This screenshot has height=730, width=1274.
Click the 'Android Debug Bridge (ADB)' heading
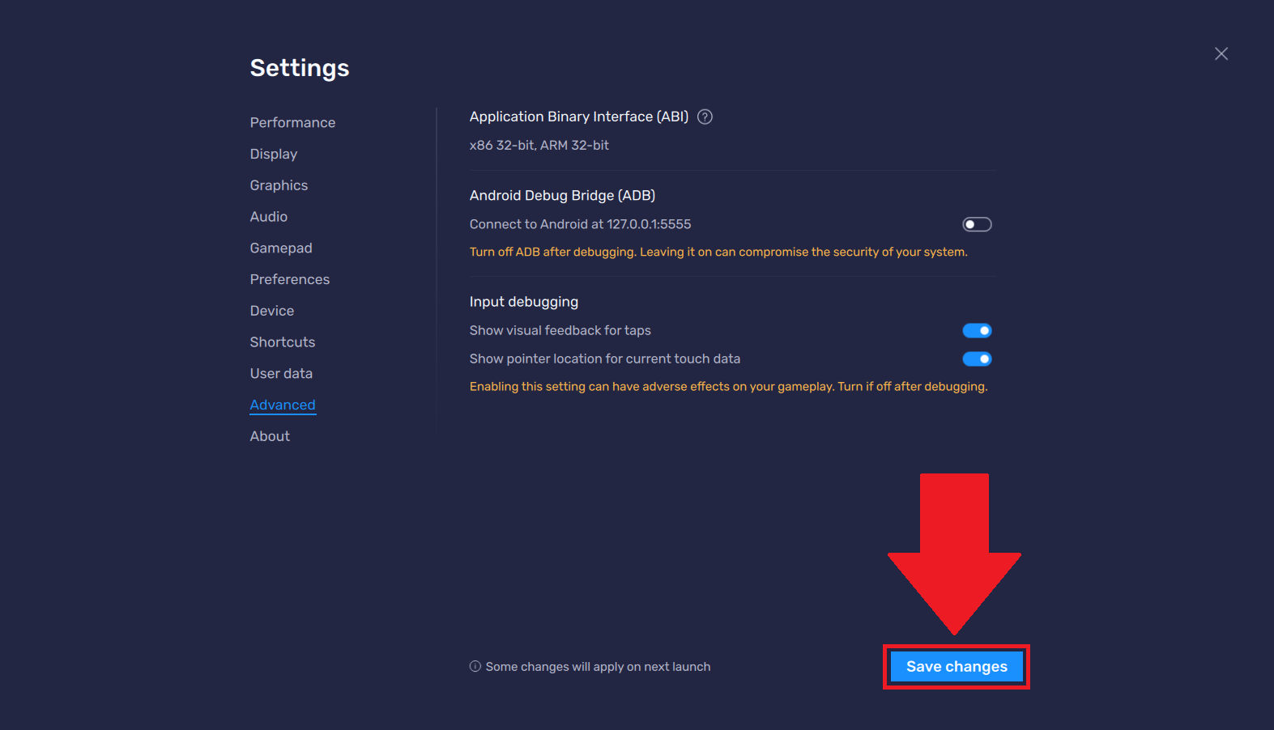[x=562, y=195]
